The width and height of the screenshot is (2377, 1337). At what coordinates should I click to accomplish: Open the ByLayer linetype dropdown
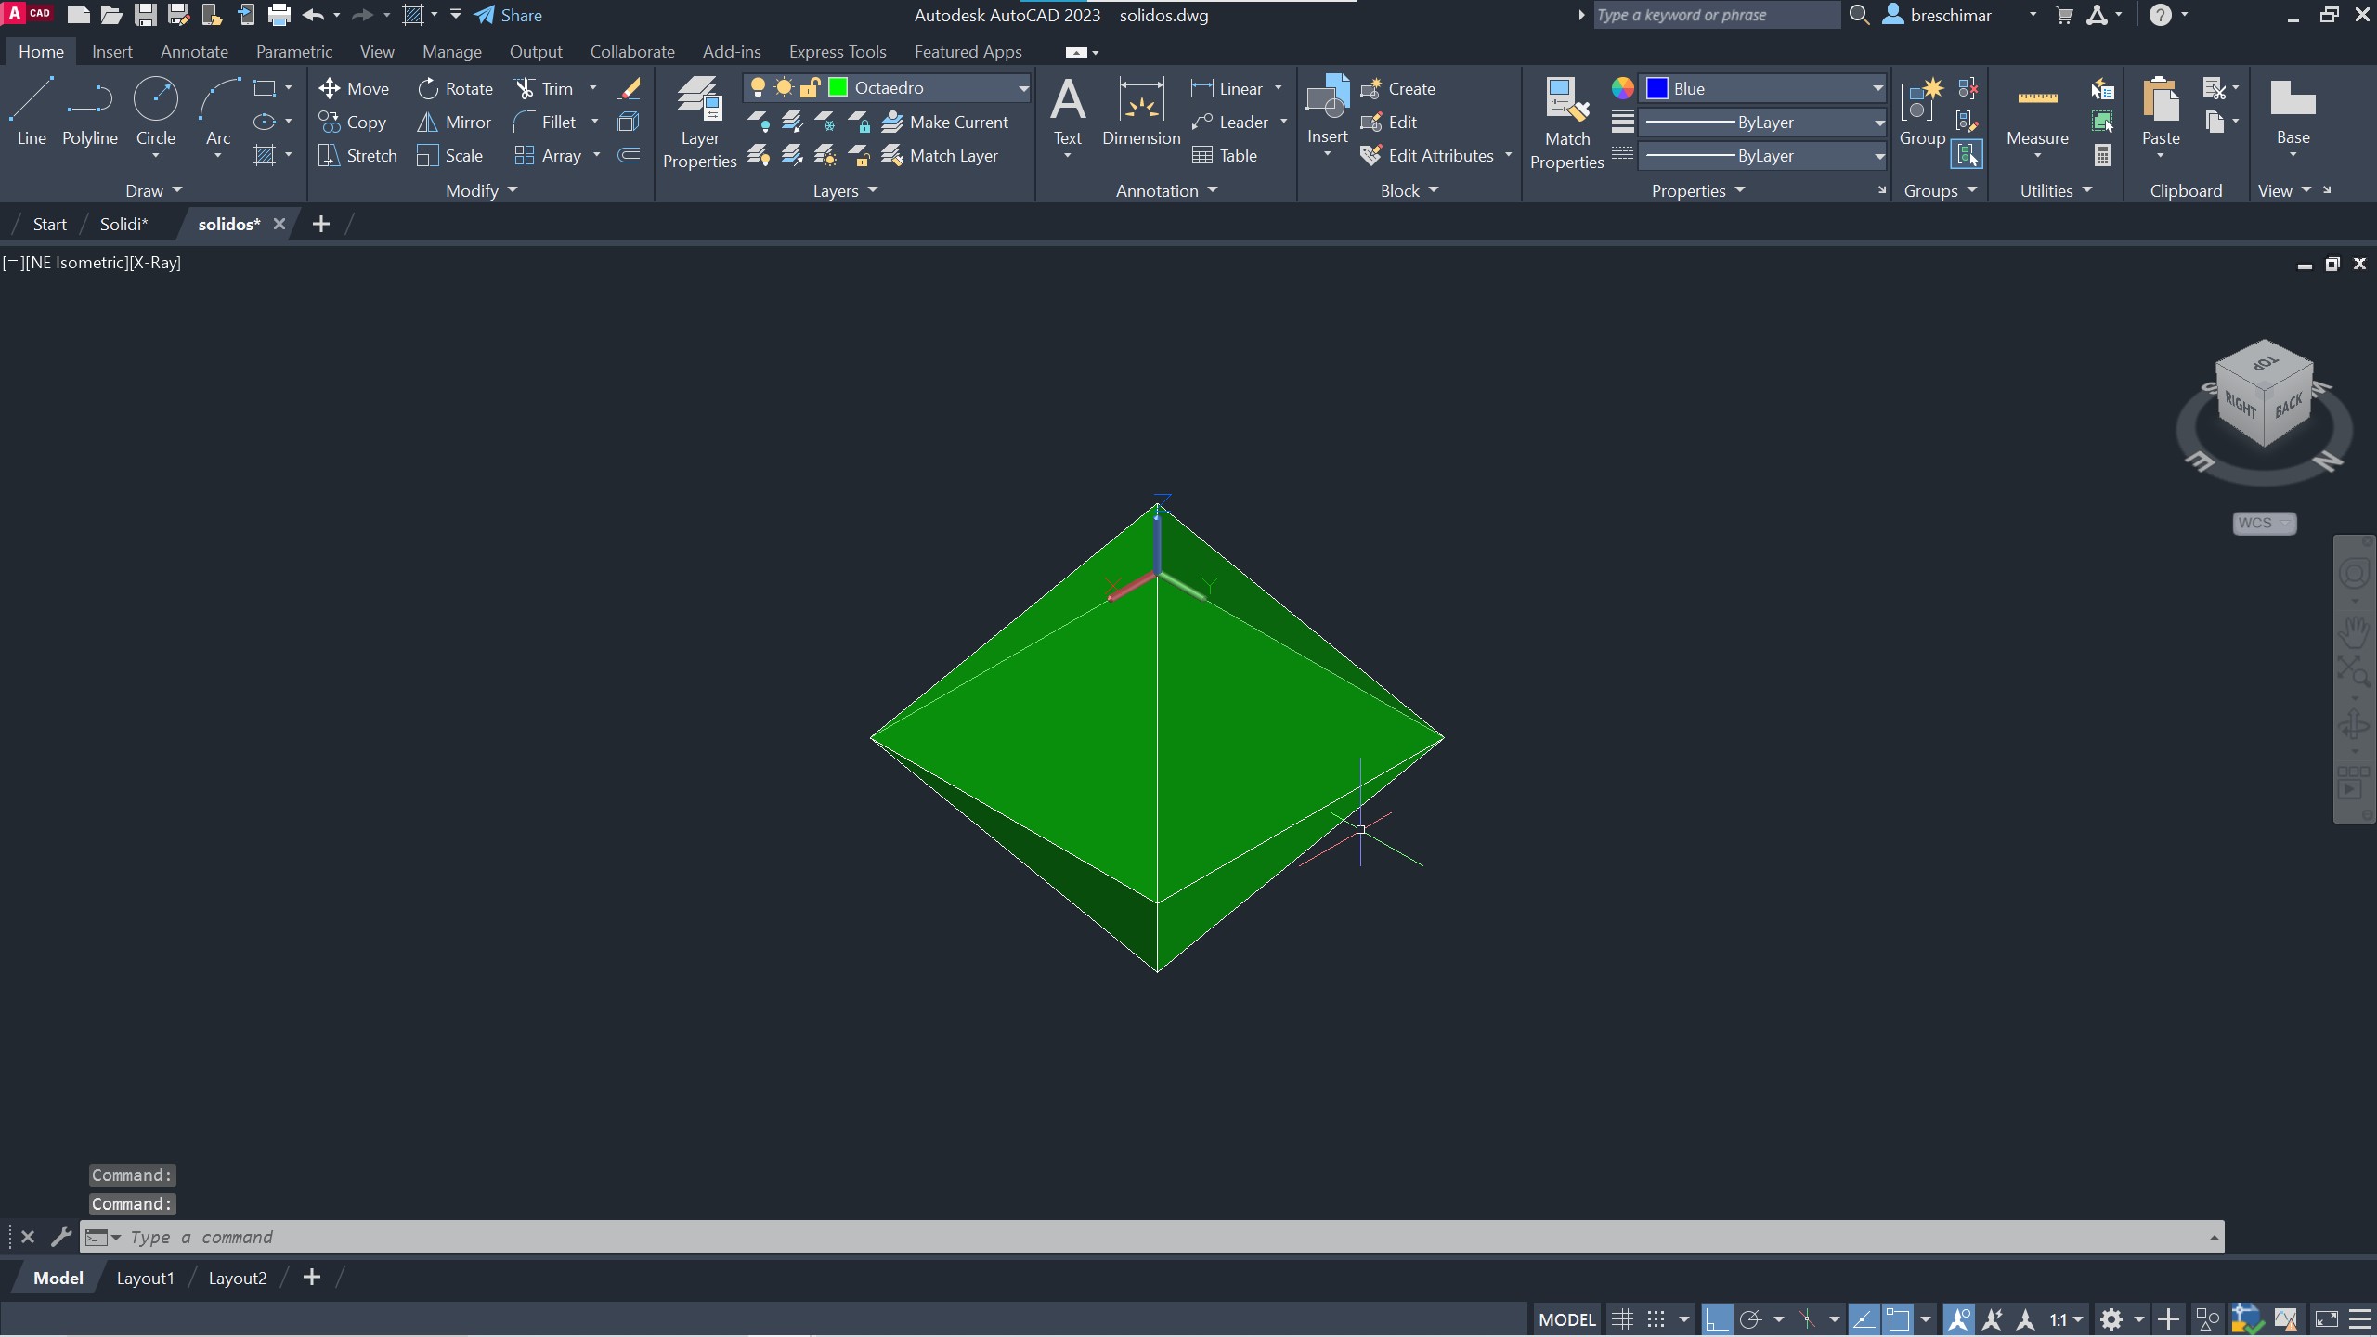pyautogui.click(x=1878, y=155)
